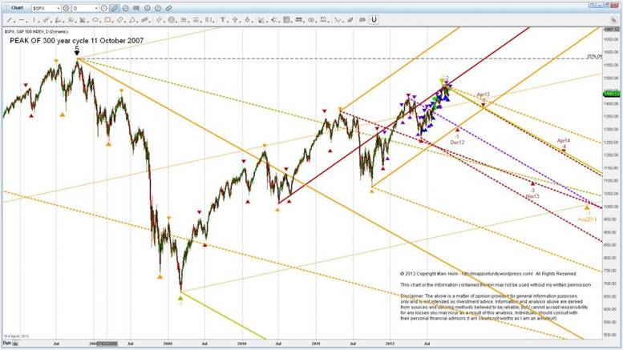This screenshot has height=350, width=623.
Task: Toggle the pencil drawing toolbar button
Action: [115, 8]
